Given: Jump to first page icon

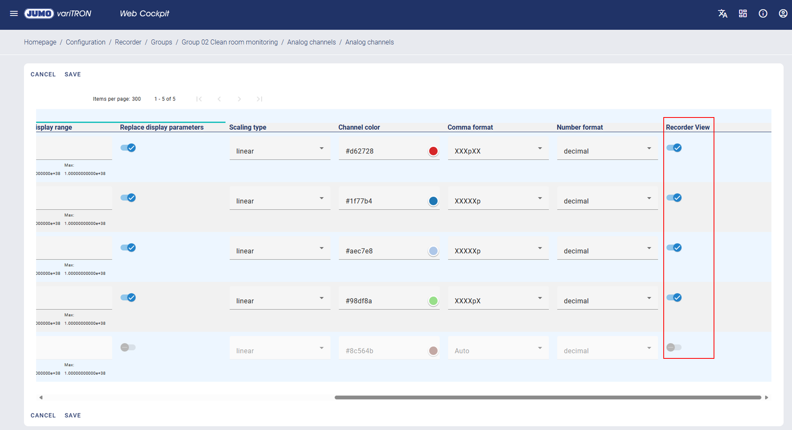Looking at the screenshot, I should click(x=199, y=99).
